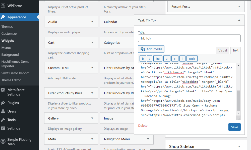Click the Settings sliders icon
Image resolution: width=251 pixels, height=150 pixels.
pos(3,128)
